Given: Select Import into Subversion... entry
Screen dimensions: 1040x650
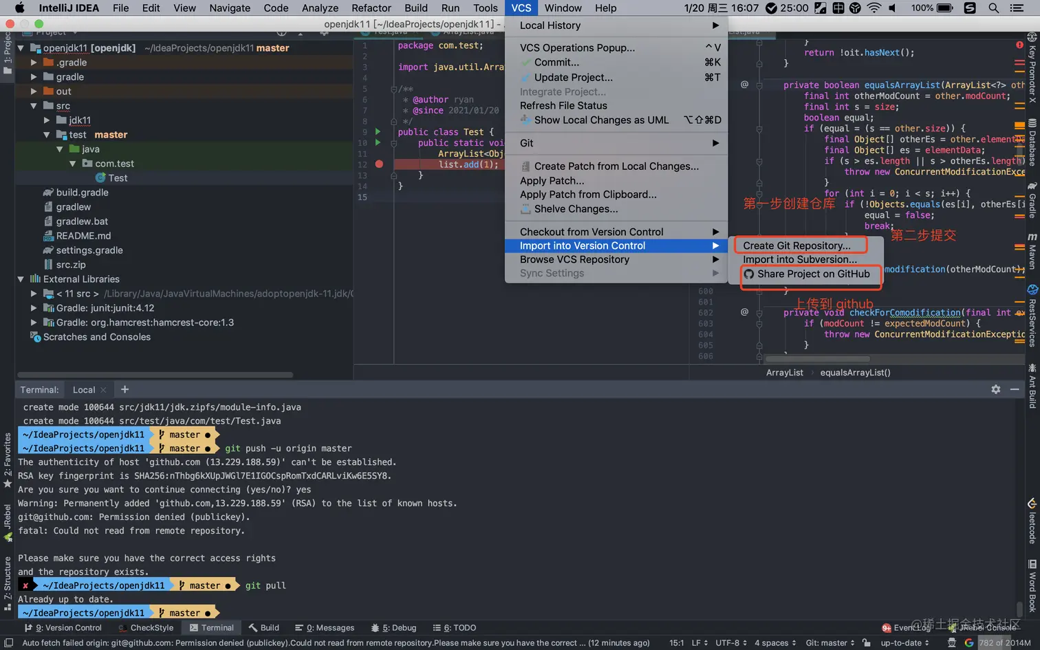Looking at the screenshot, I should (800, 259).
